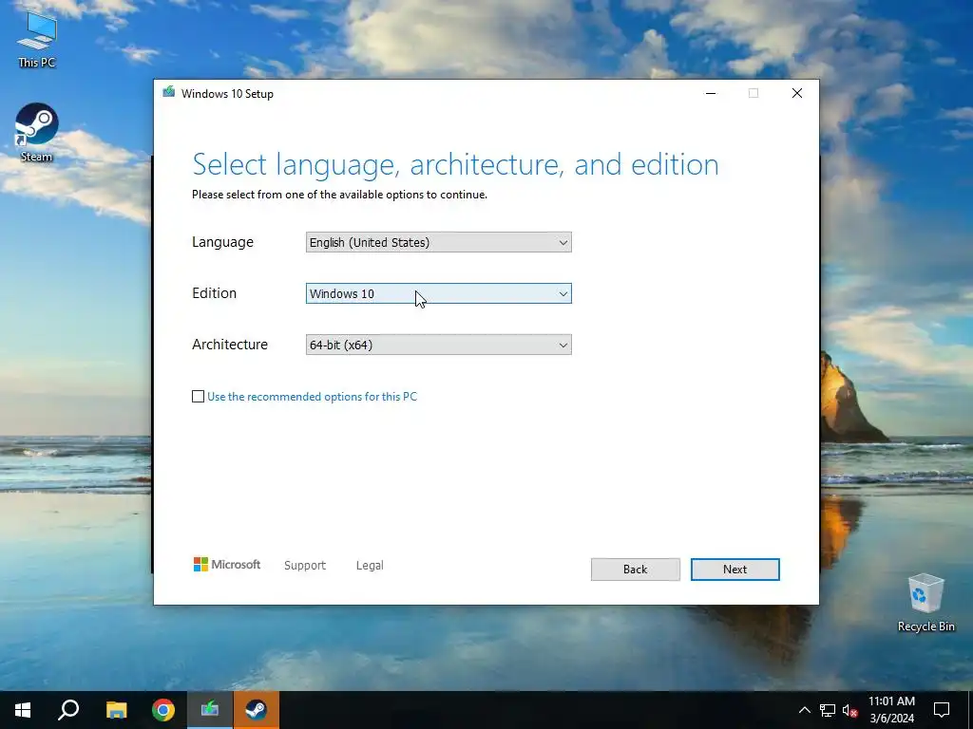Screen dimensions: 973x729
Task: Click the Microsoft logo in setup footer
Action: 227,565
